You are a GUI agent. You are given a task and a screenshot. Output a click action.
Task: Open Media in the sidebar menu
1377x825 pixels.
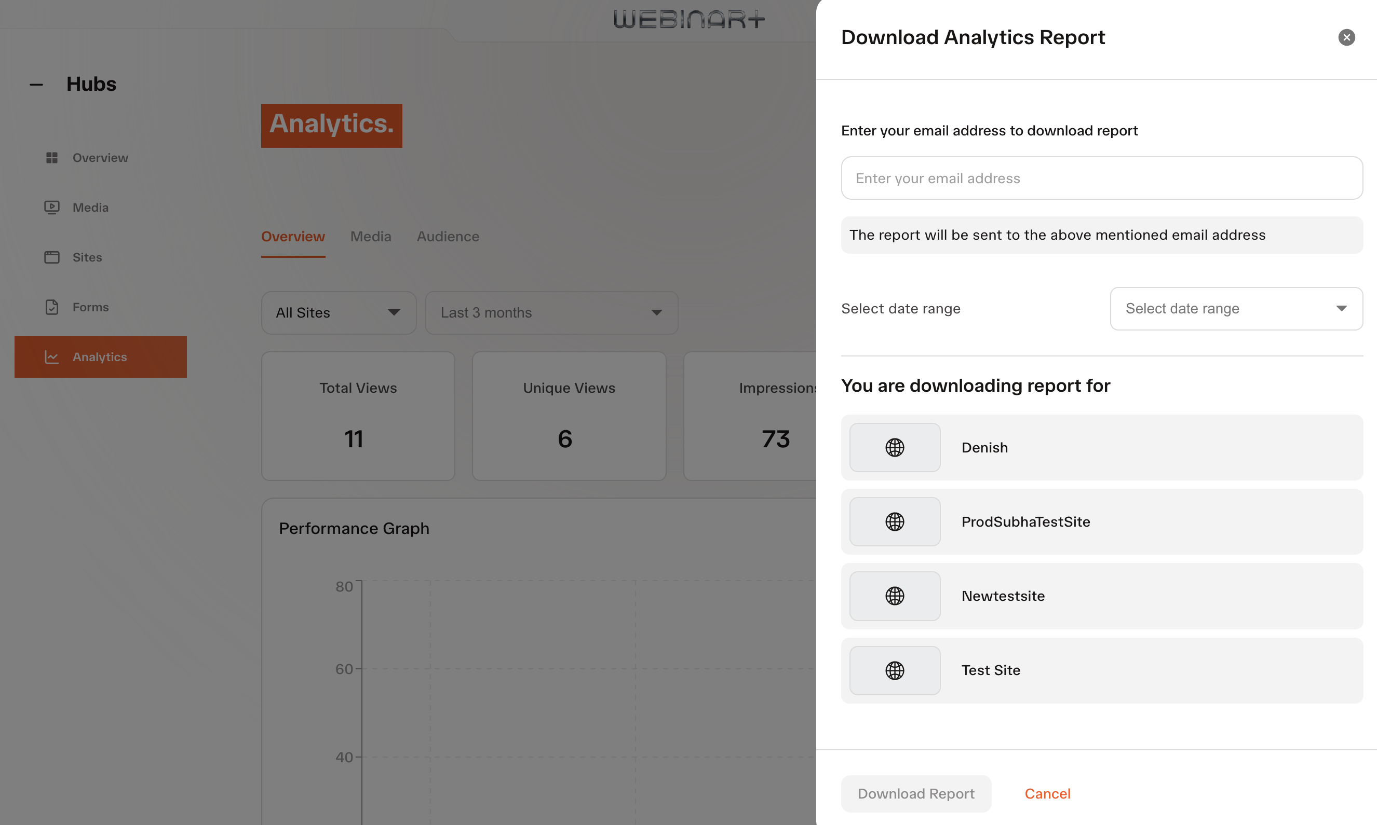pyautogui.click(x=100, y=208)
